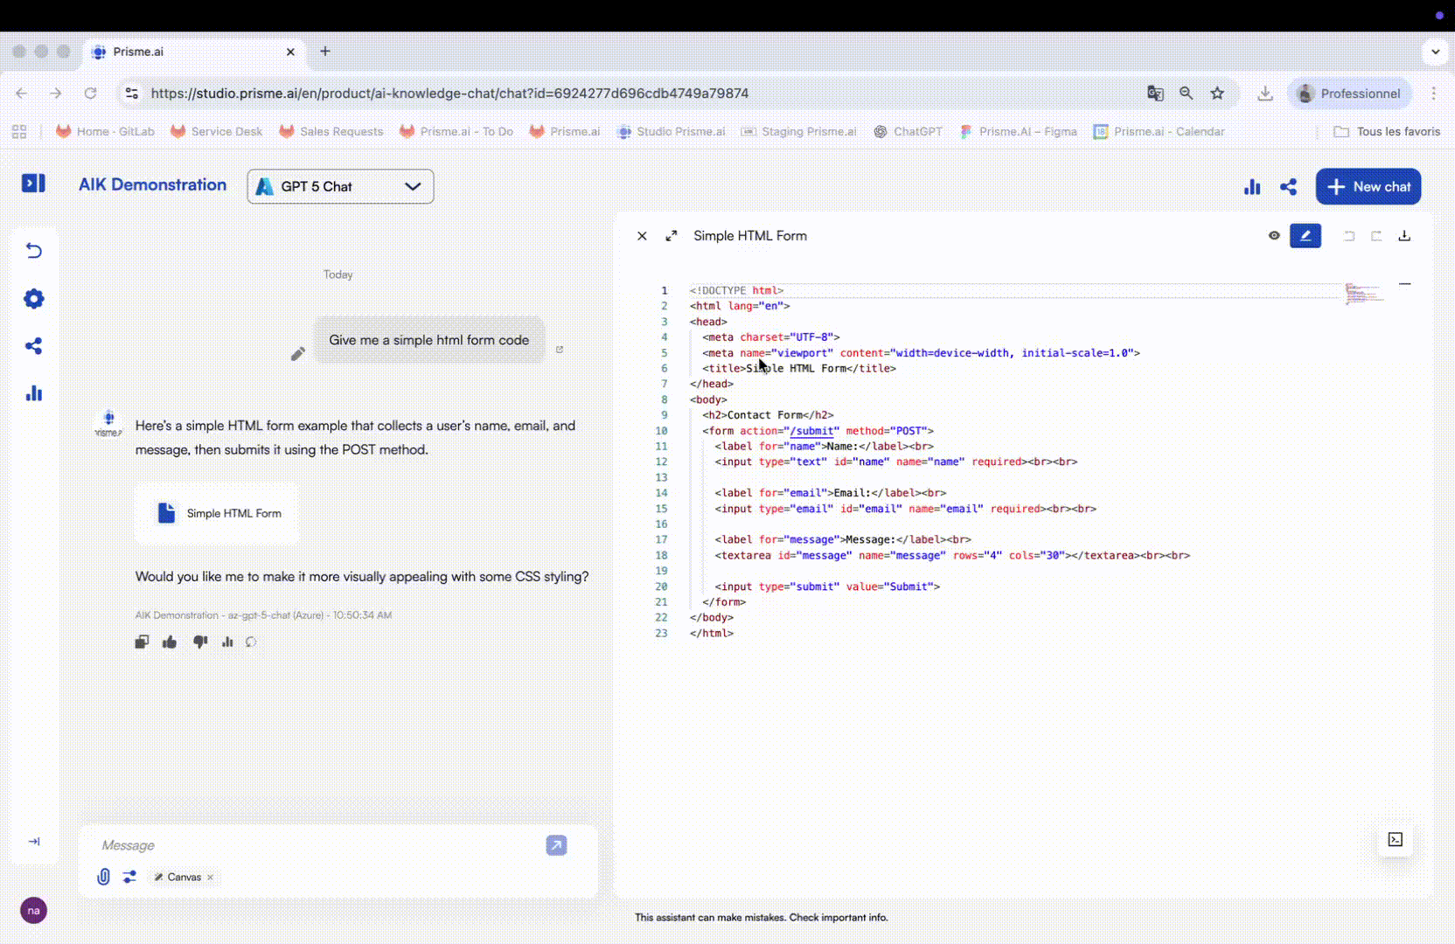Copy the assistant response
The height and width of the screenshot is (944, 1455).
pos(142,642)
